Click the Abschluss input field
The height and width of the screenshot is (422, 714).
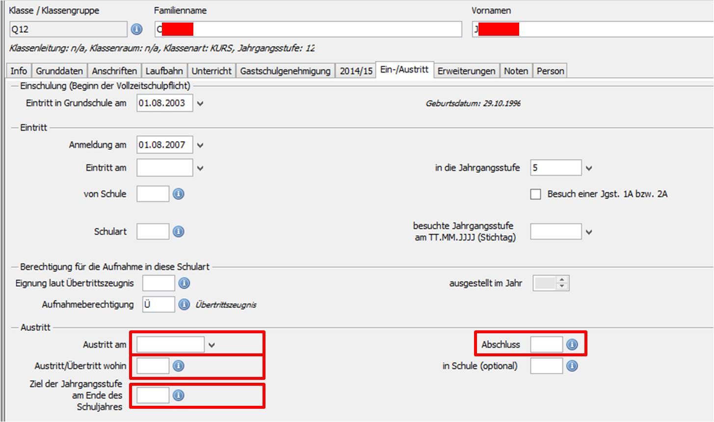click(546, 345)
